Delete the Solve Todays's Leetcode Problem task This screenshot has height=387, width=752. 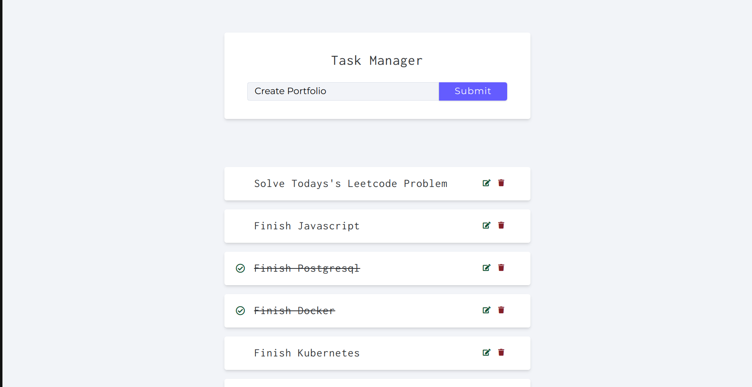pyautogui.click(x=501, y=183)
